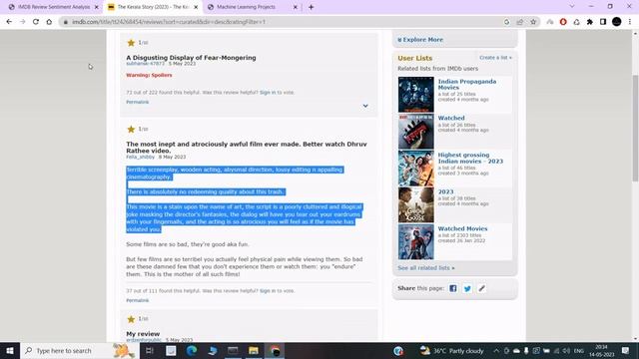Expand the Fear-Mongering review with chevron
Image resolution: width=639 pixels, height=359 pixels.
coord(365,106)
